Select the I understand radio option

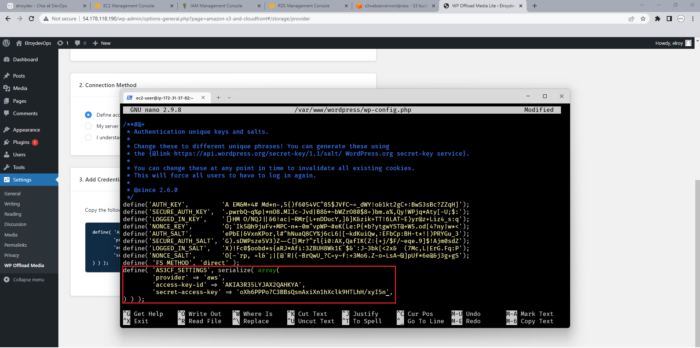pos(88,137)
